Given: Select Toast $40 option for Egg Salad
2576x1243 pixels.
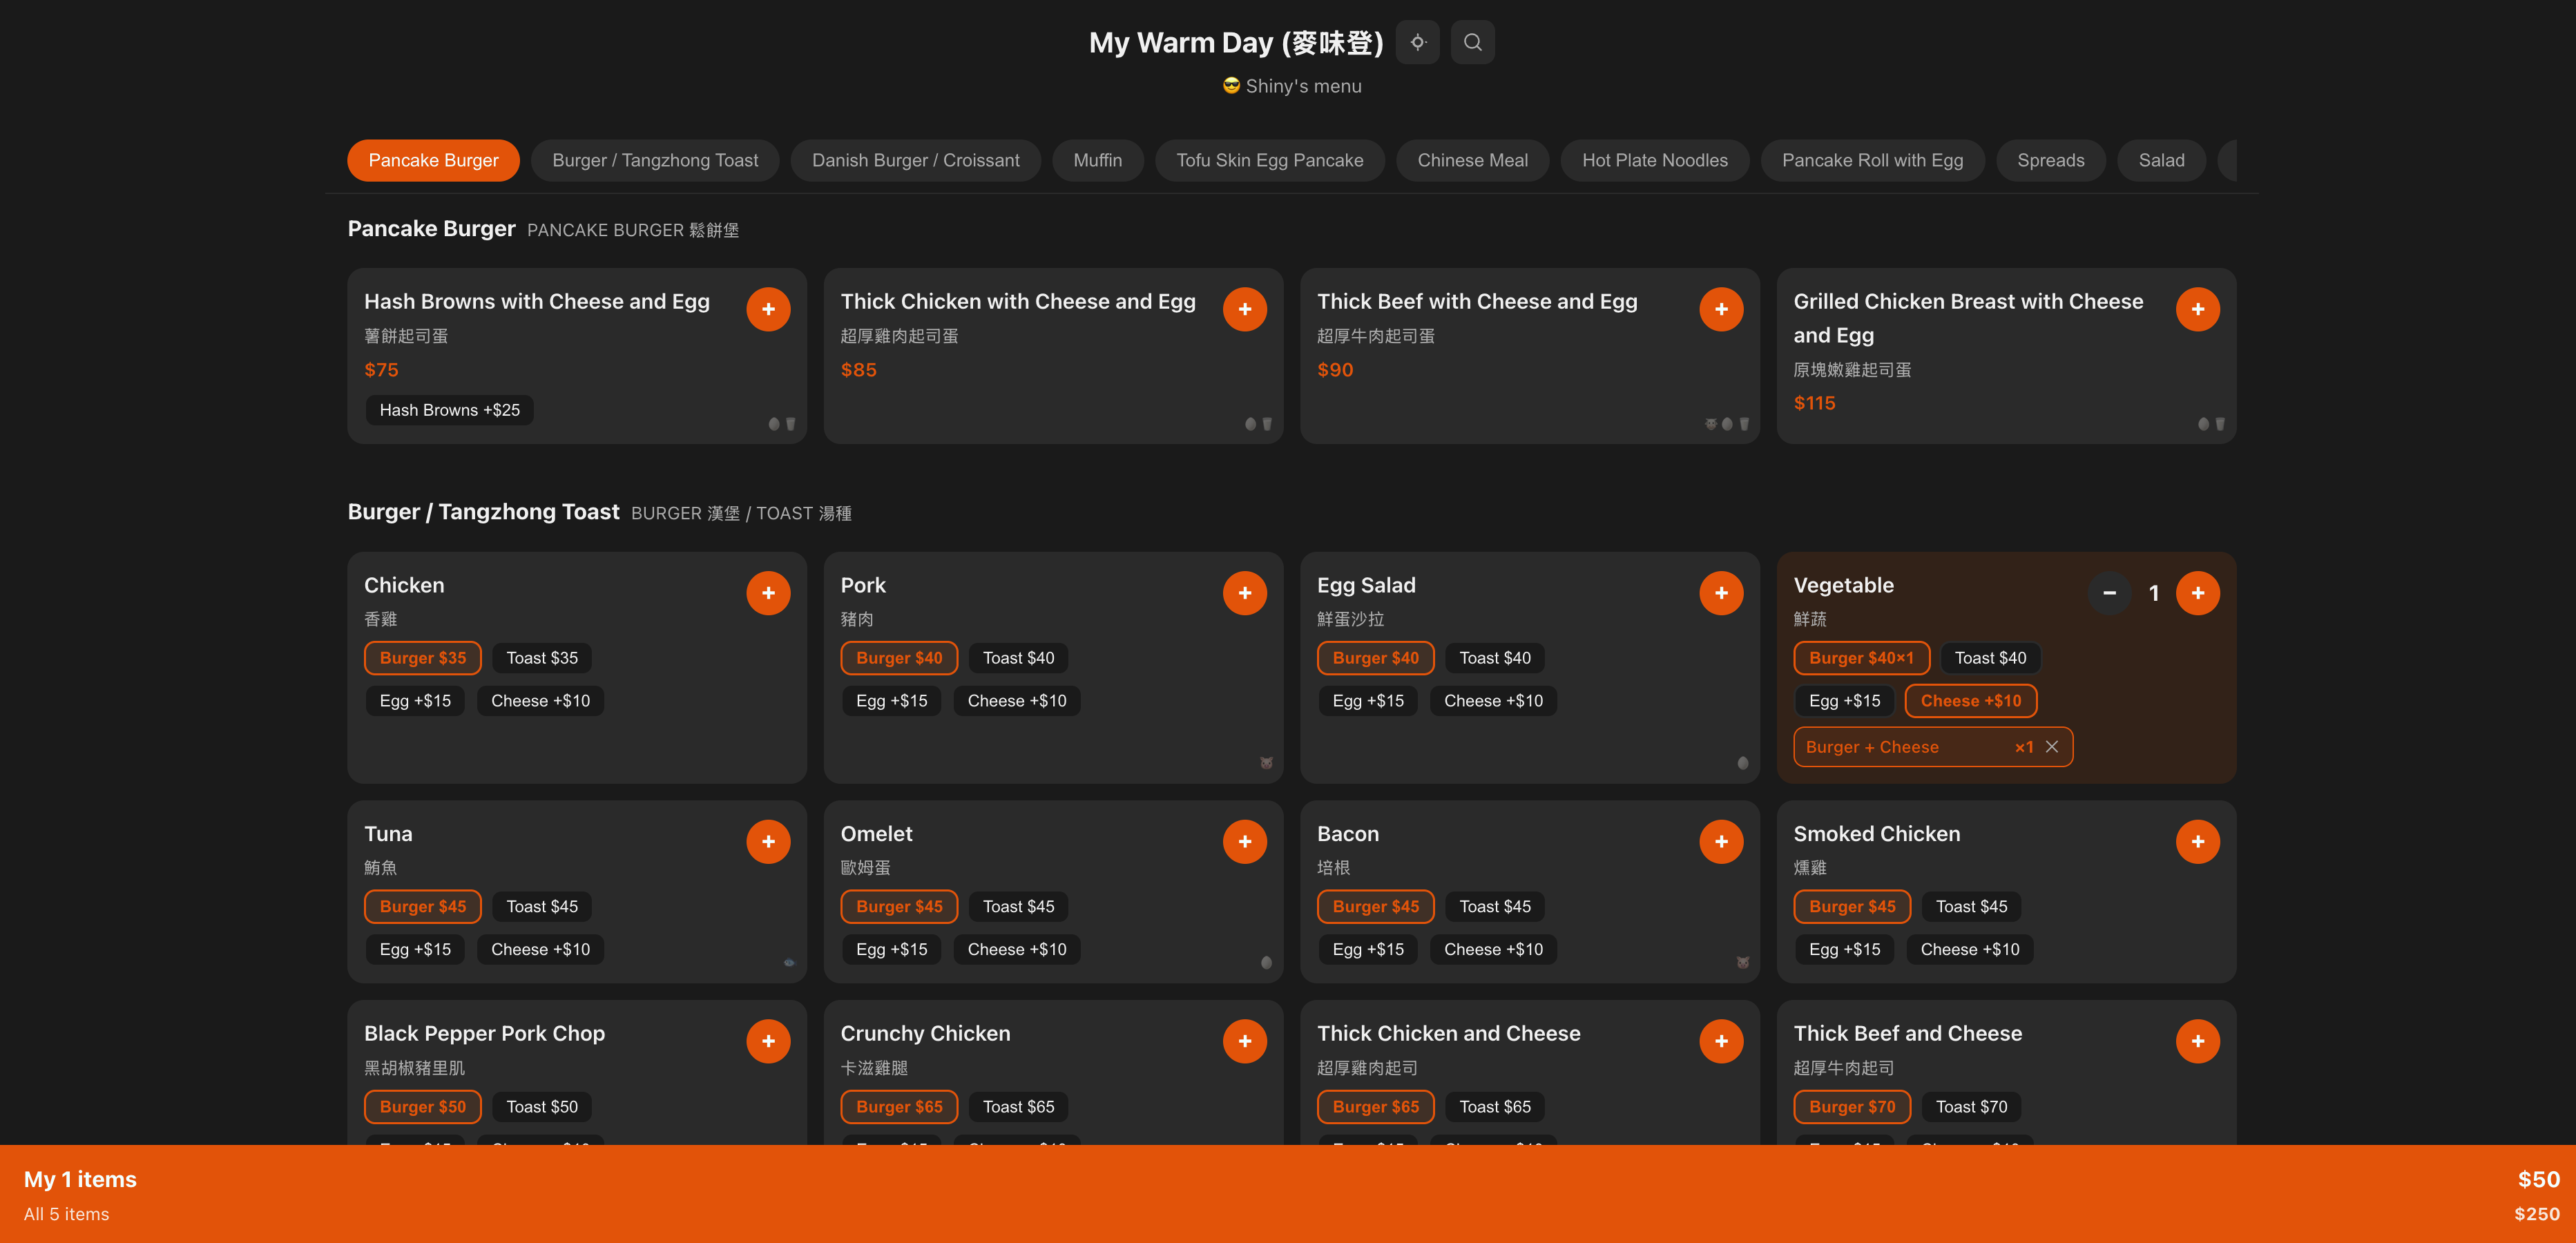Looking at the screenshot, I should pyautogui.click(x=1494, y=658).
